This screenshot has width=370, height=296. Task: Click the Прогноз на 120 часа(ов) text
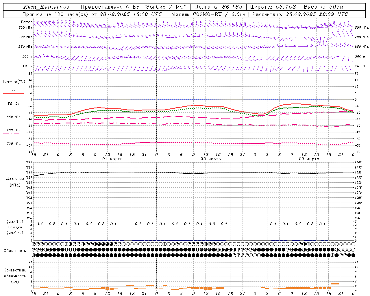point(55,14)
